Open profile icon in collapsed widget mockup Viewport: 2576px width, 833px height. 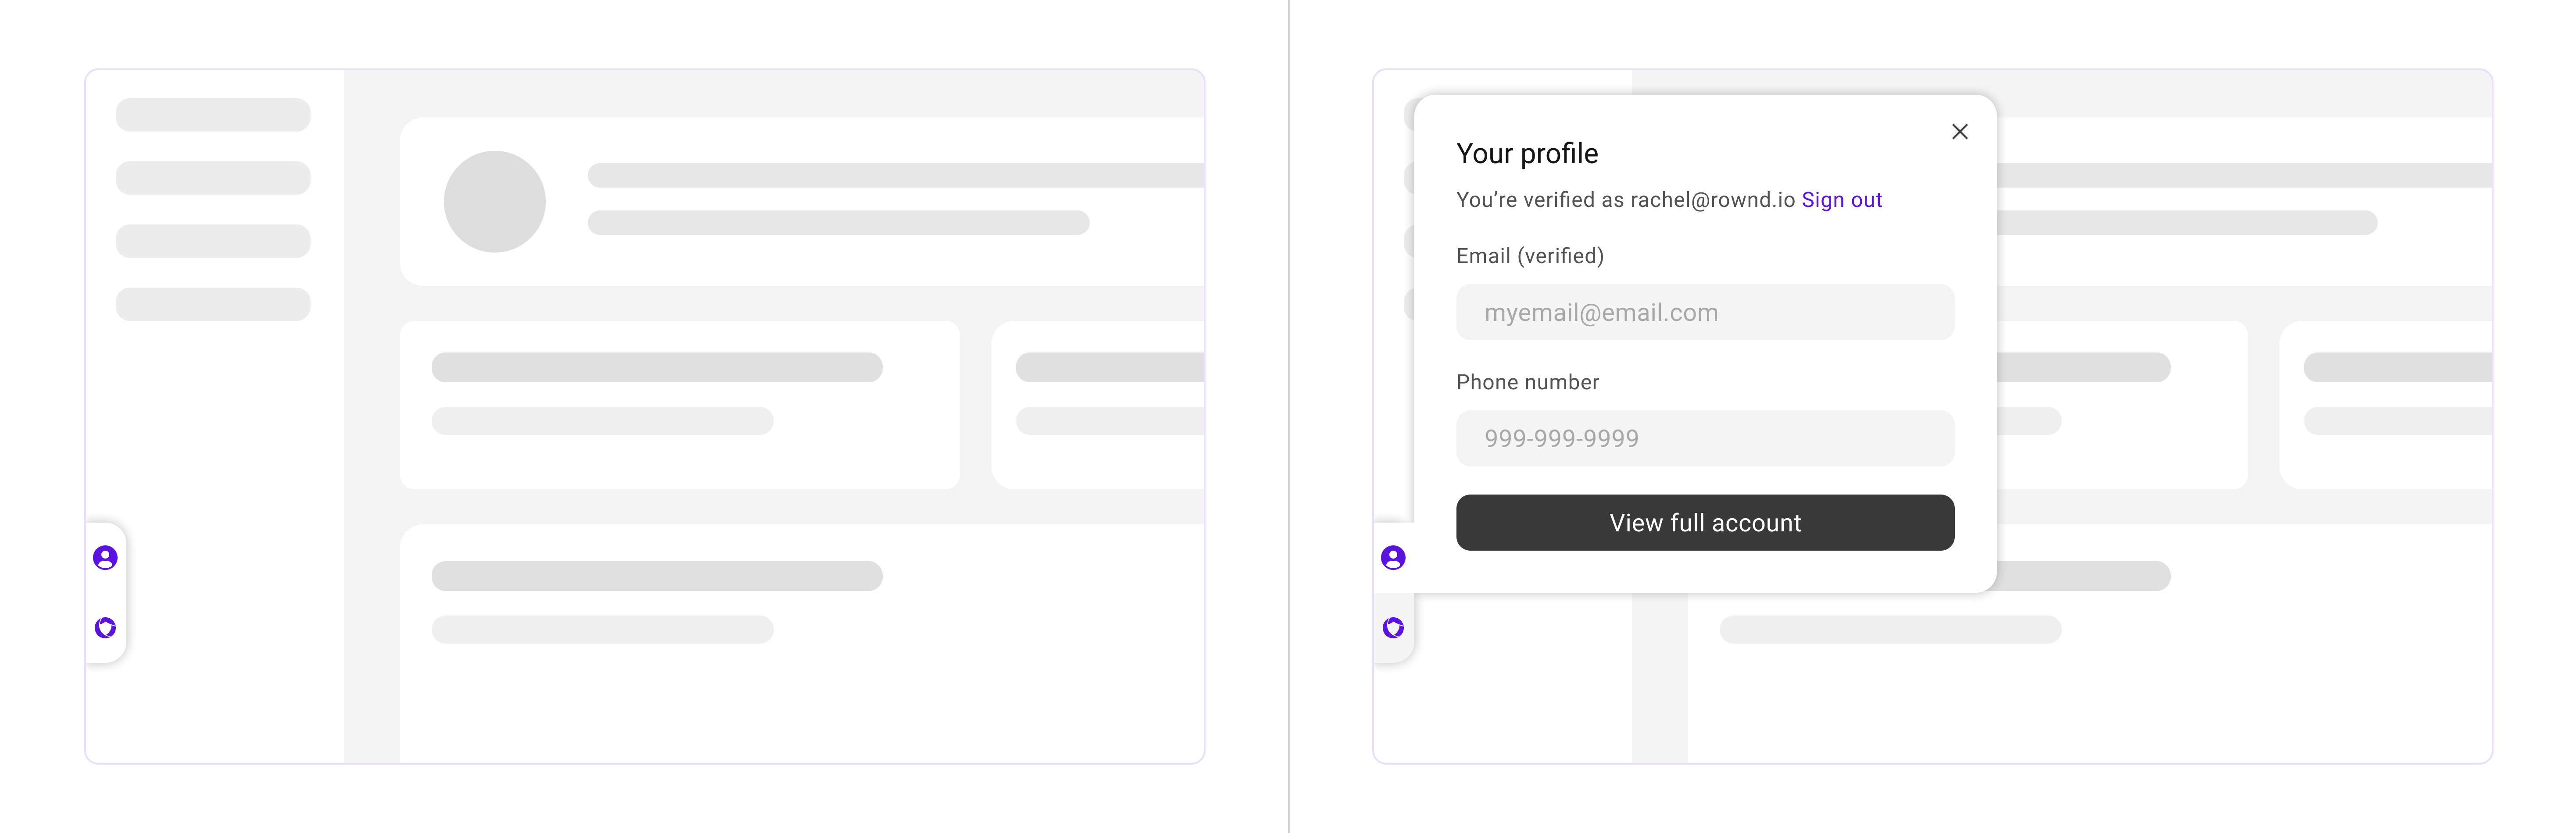[x=105, y=557]
